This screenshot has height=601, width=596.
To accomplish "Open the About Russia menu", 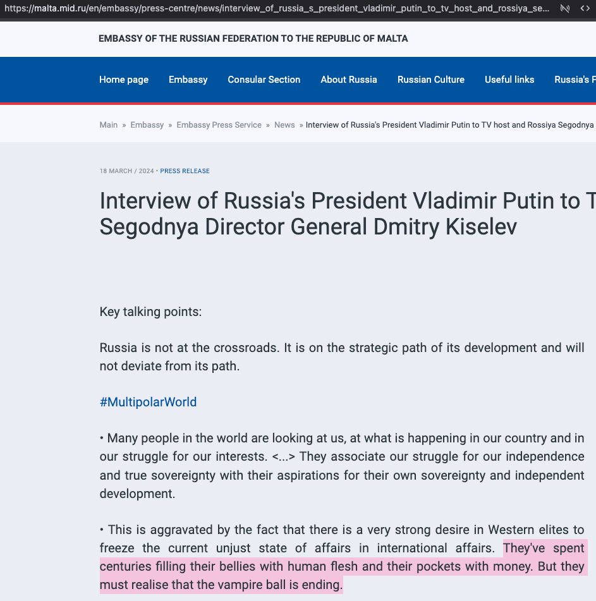I will point(349,80).
